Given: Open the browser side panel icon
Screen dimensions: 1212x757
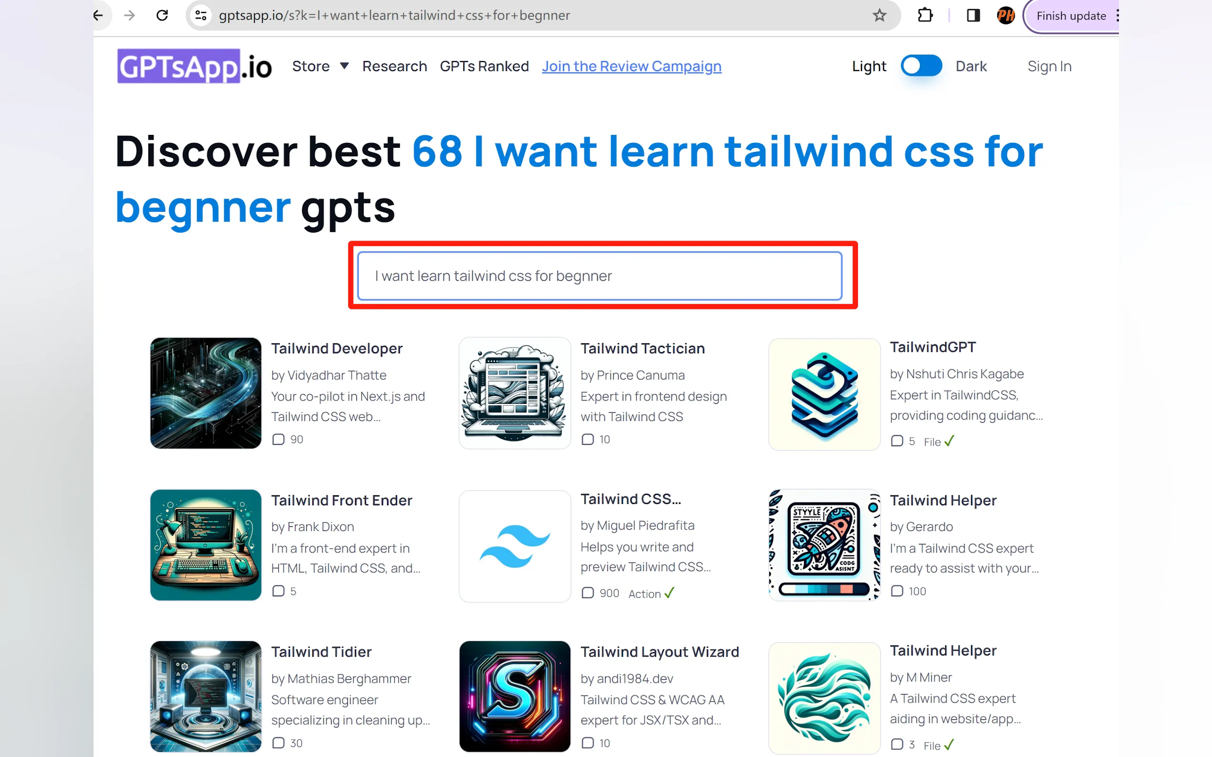Looking at the screenshot, I should tap(973, 16).
